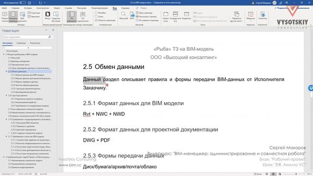Viewport: 313px width, 176px height.
Task: Check the Gridlines (Сетка) checkbox
Action: coord(96,17)
